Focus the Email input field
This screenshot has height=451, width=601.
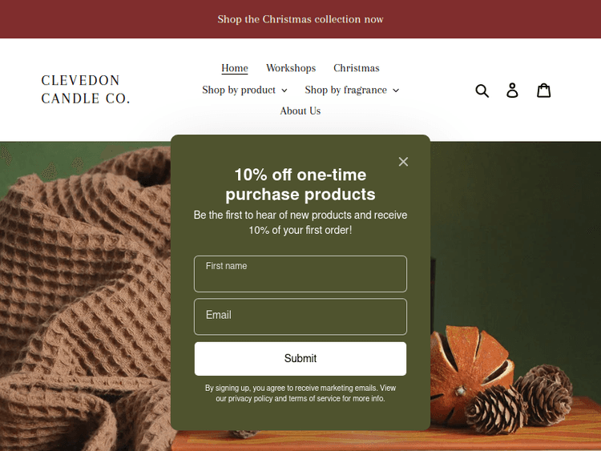300,316
